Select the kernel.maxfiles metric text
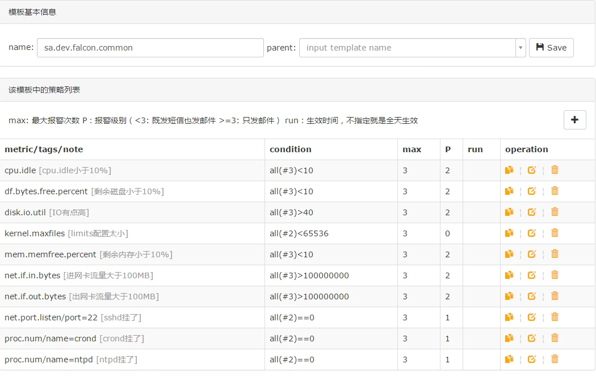596x376 pixels. point(35,233)
